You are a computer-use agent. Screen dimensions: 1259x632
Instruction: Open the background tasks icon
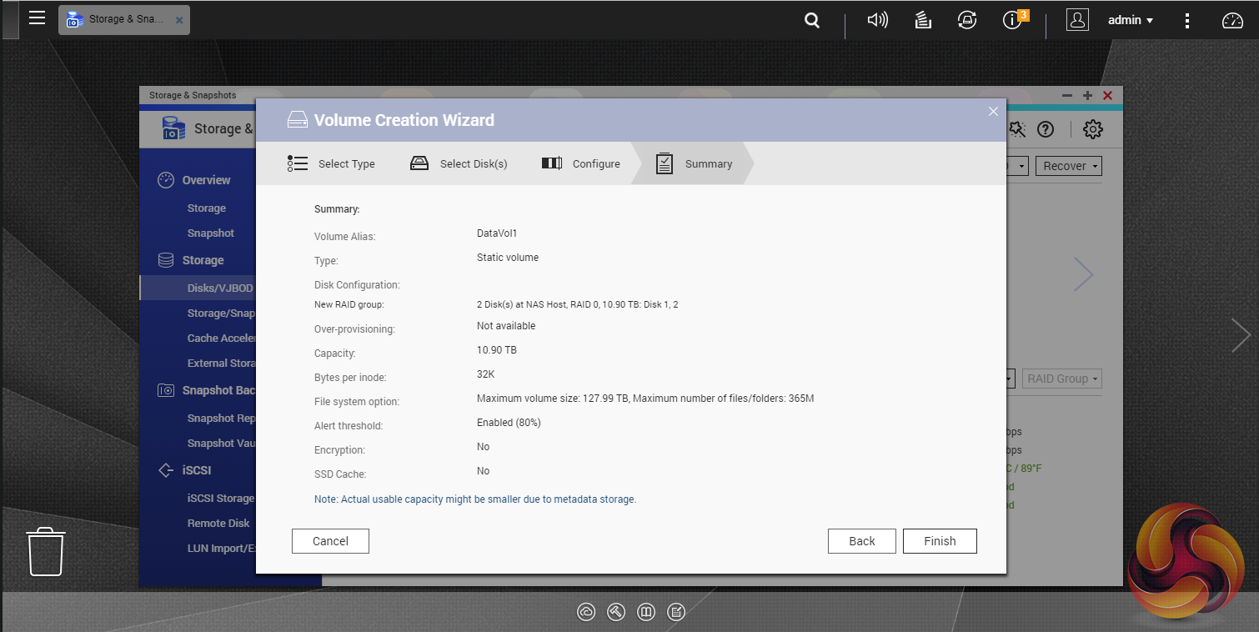(923, 21)
